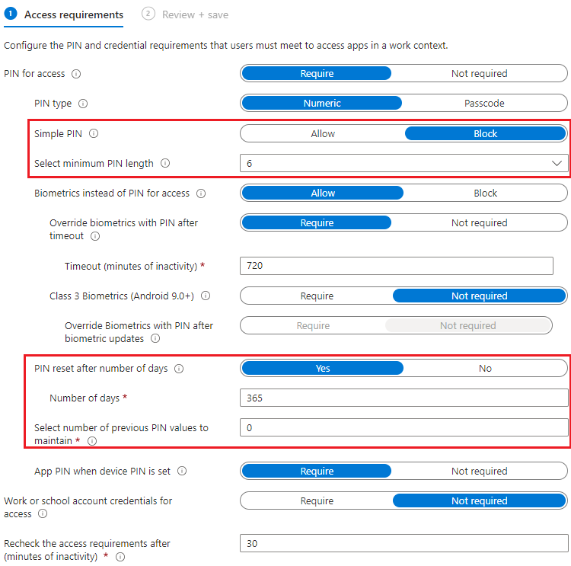
Task: Click info icon beside PIN type
Action: pyautogui.click(x=83, y=104)
